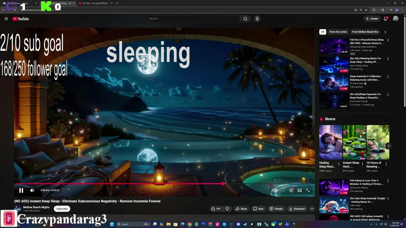
Task: Focus the YouTube search box
Action: [x=193, y=19]
